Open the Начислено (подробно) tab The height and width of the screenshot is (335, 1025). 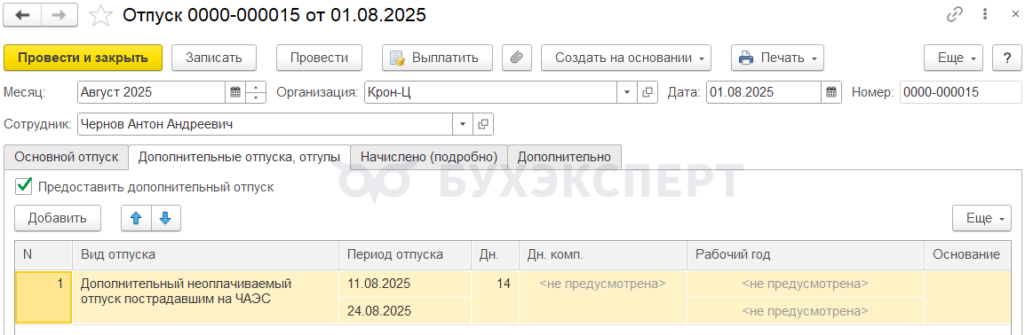point(429,157)
